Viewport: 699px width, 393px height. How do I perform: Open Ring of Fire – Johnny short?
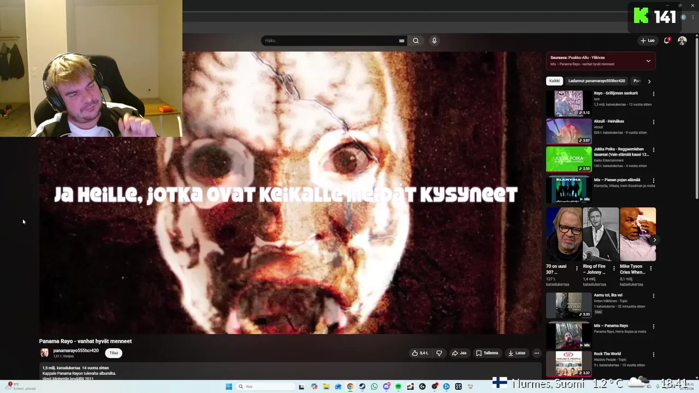601,235
